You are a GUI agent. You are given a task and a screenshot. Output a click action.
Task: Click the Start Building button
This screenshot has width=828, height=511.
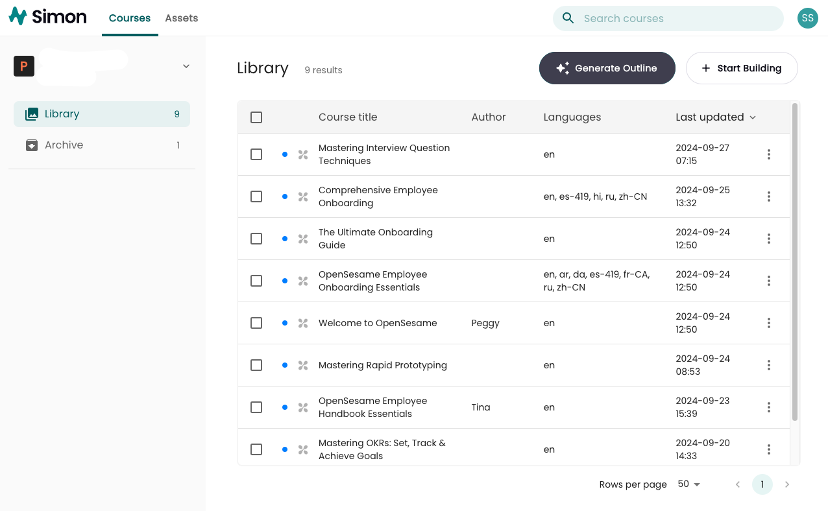(742, 68)
